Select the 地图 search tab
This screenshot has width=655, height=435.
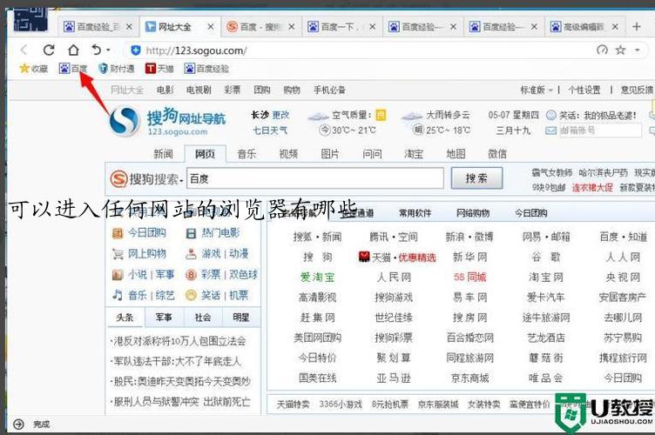456,154
